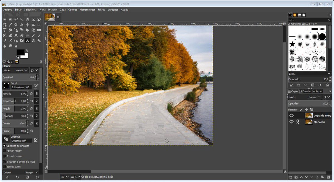The image size is (334, 182).
Task: Open the Archivo menu
Action: [8, 9]
